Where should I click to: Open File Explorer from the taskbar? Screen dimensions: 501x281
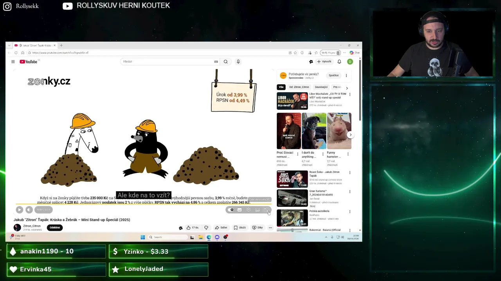[200, 237]
